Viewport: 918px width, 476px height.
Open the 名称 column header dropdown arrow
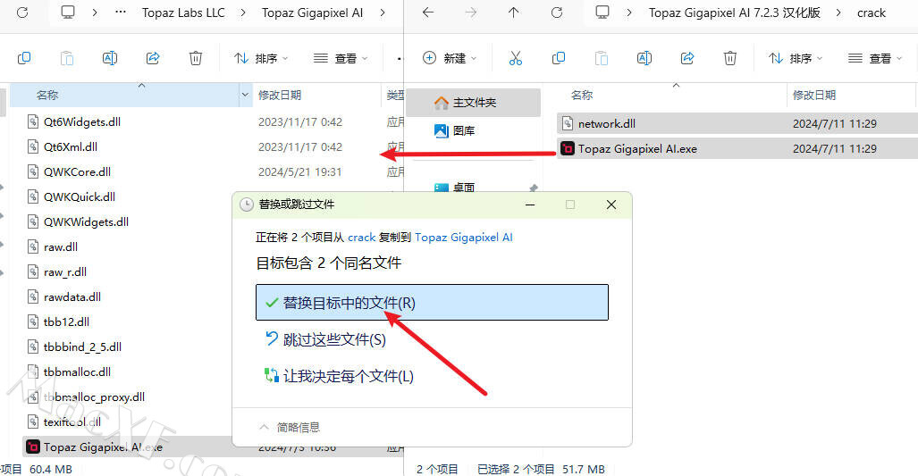[245, 95]
